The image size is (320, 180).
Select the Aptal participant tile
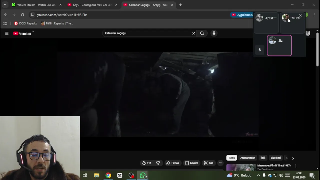[x=266, y=23]
